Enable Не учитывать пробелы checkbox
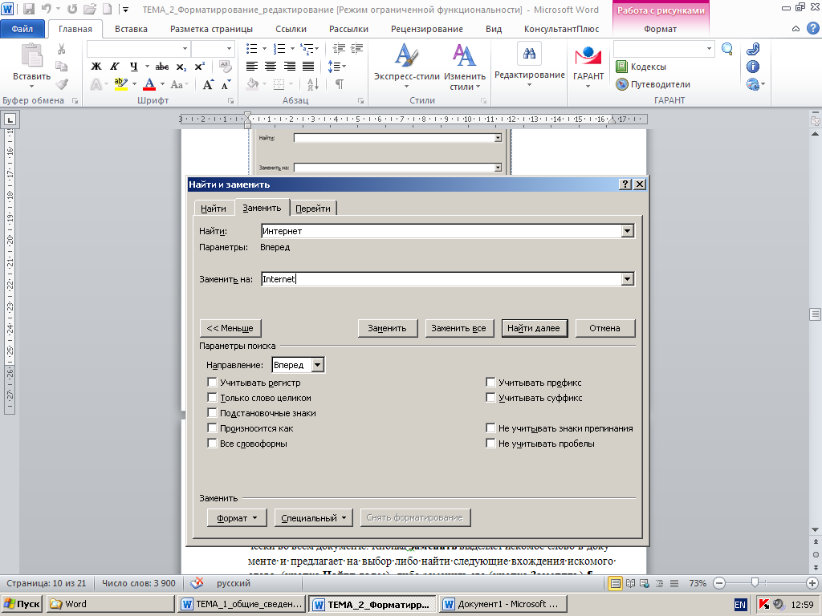This screenshot has height=616, width=822. 490,443
